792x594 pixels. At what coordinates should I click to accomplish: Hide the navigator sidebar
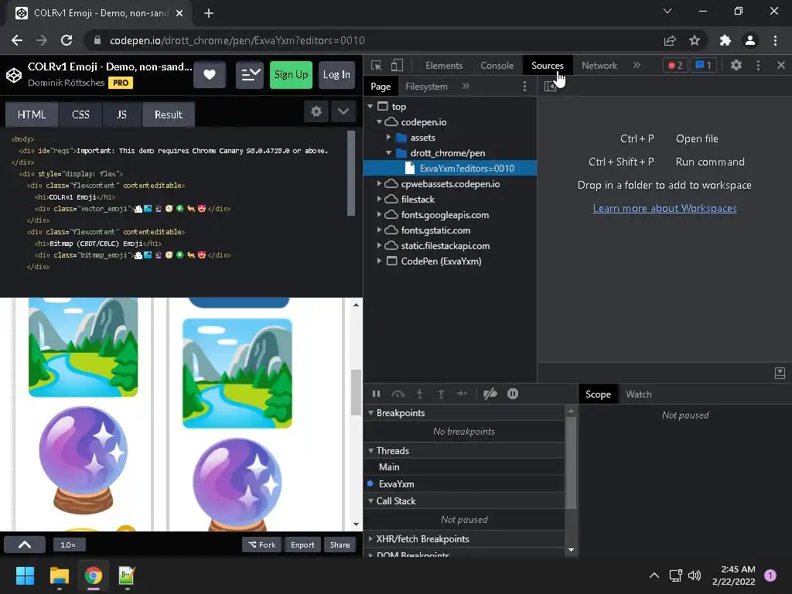click(x=550, y=87)
